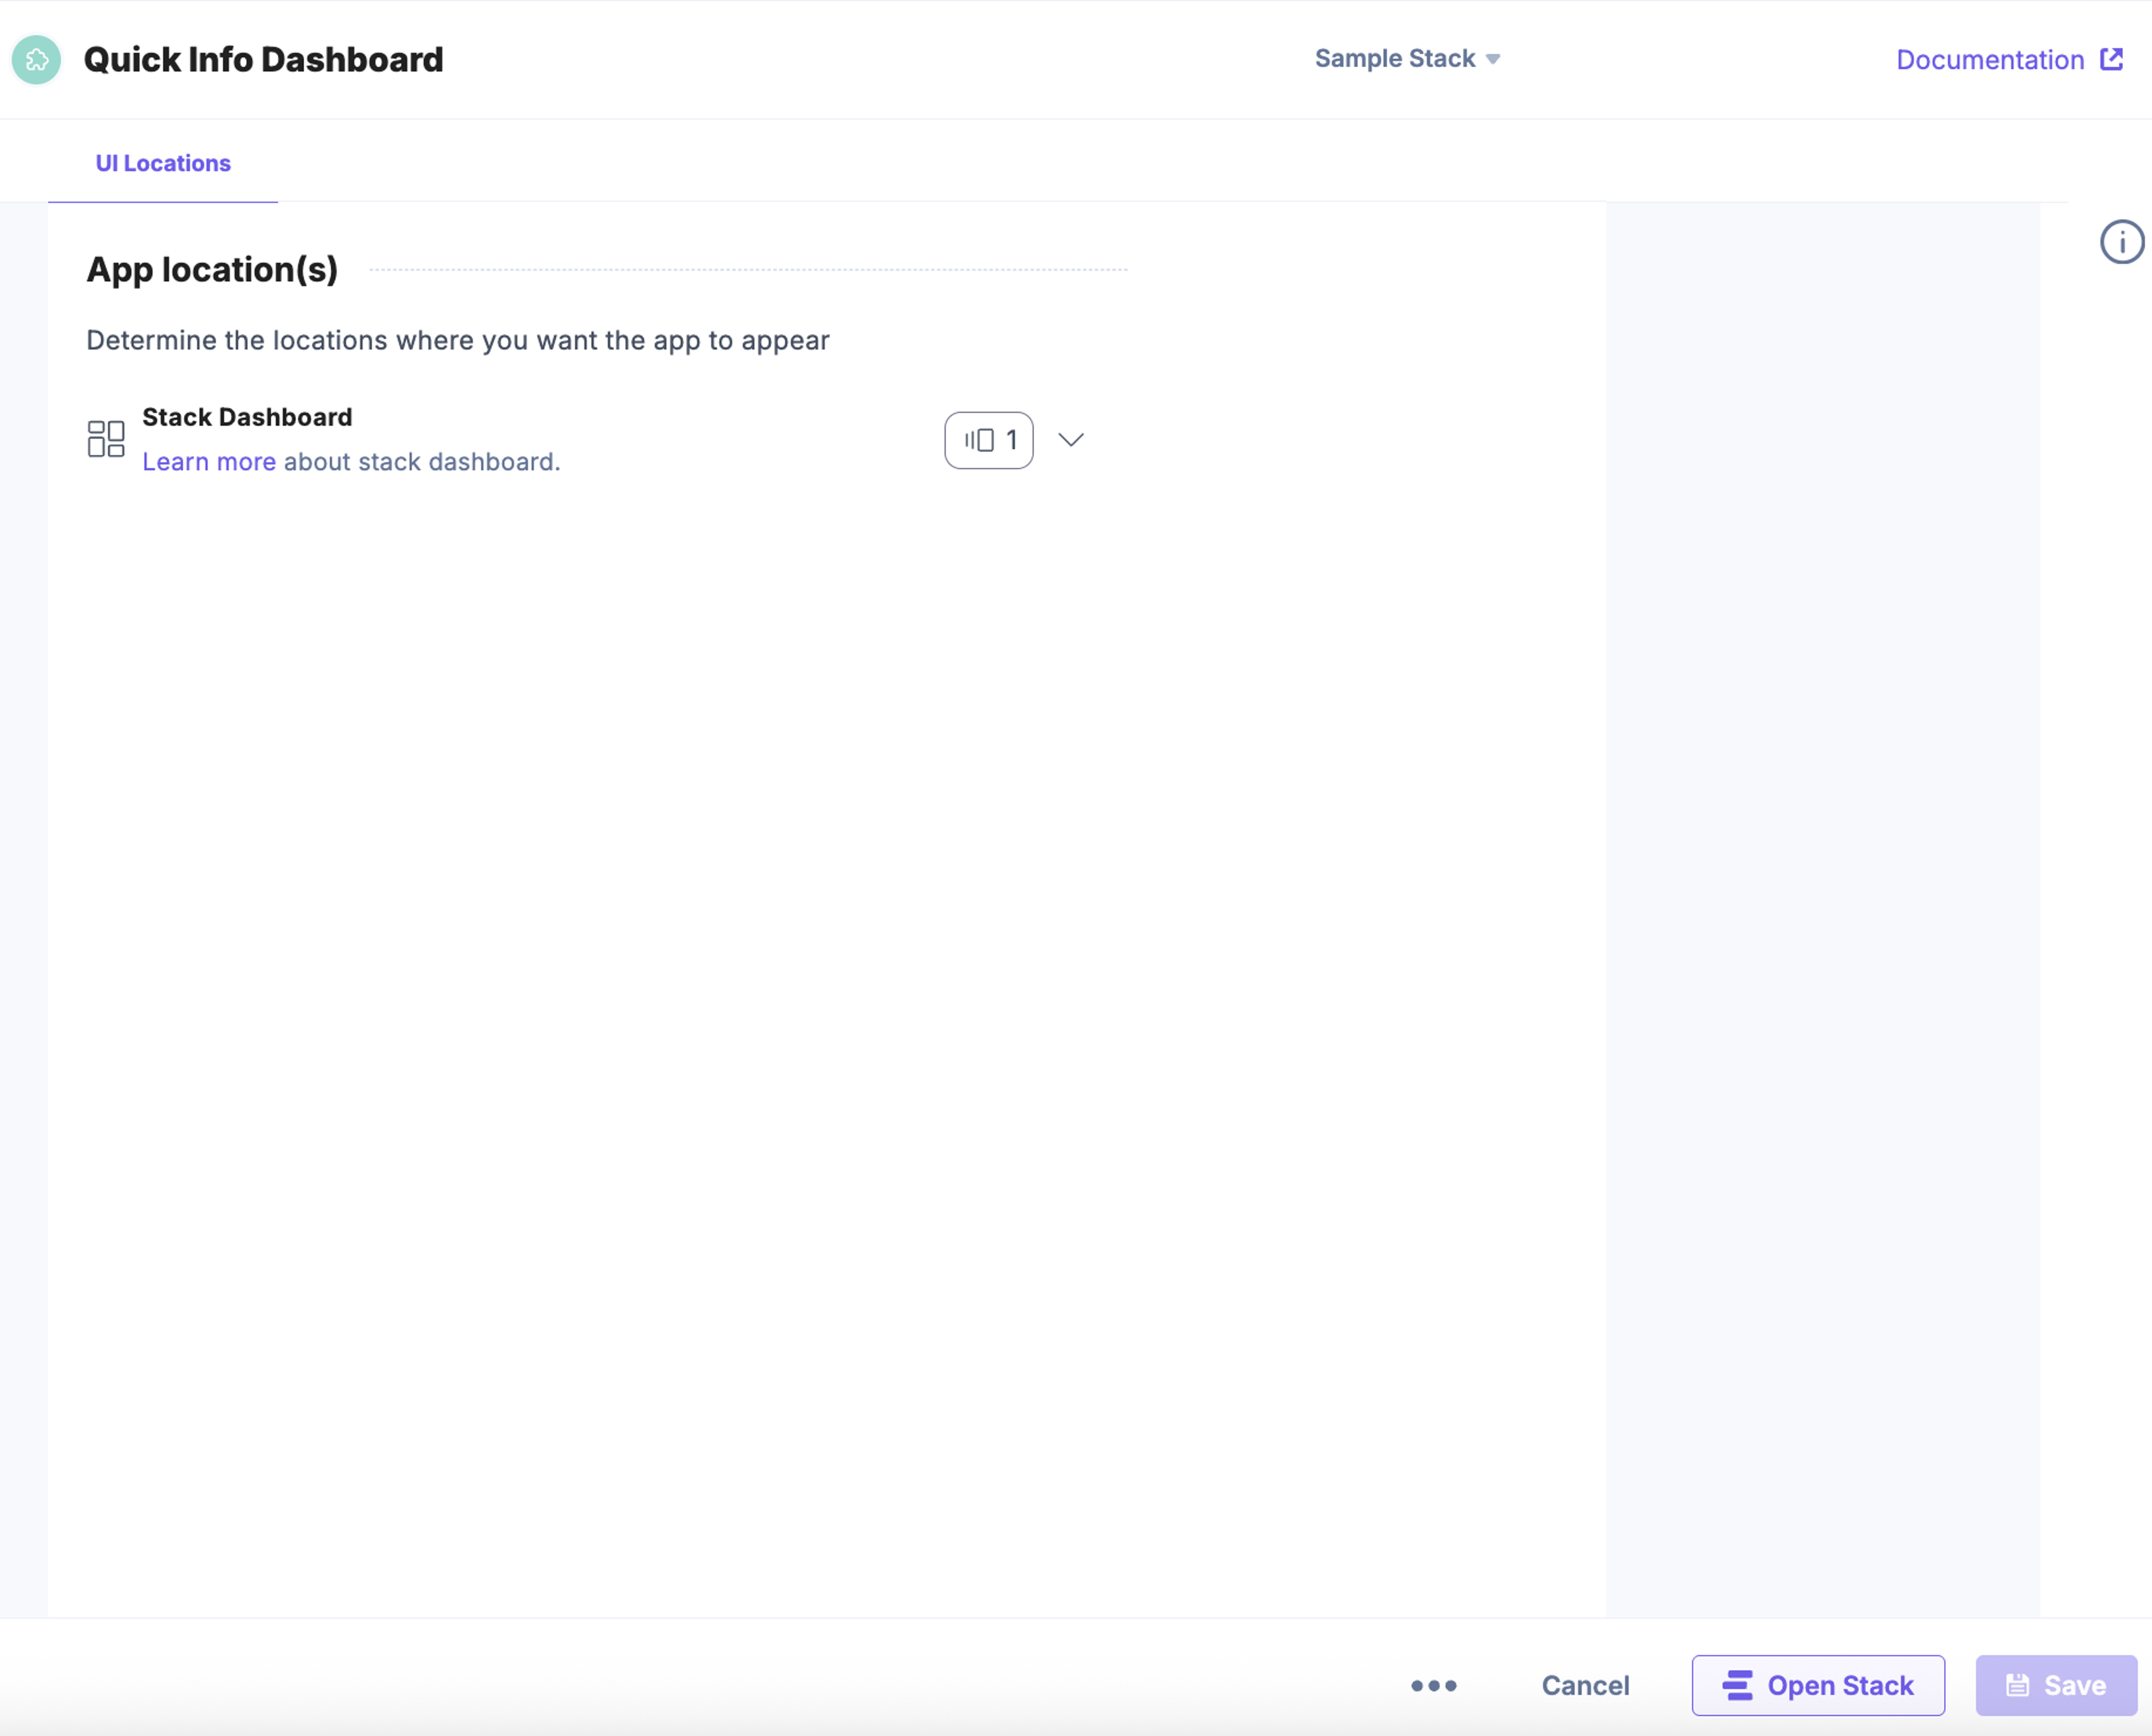
Task: Expand the Stack Dashboard location chevron
Action: pyautogui.click(x=1071, y=440)
